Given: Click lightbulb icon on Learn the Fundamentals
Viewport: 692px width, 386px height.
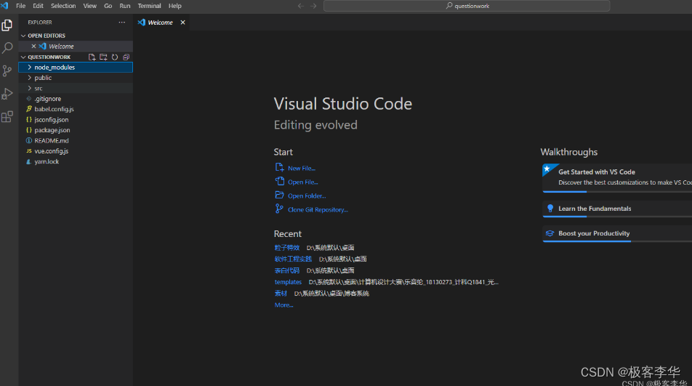Looking at the screenshot, I should tap(550, 208).
